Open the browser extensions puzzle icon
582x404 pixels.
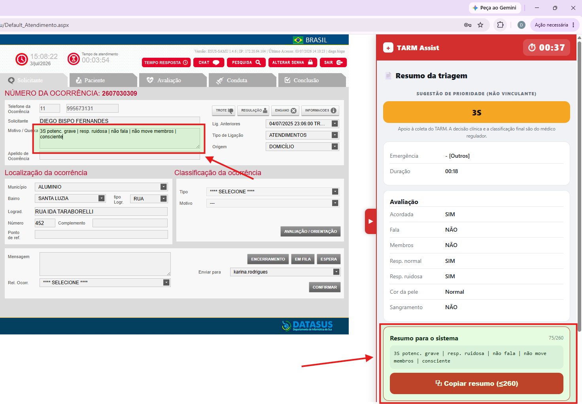coord(500,25)
